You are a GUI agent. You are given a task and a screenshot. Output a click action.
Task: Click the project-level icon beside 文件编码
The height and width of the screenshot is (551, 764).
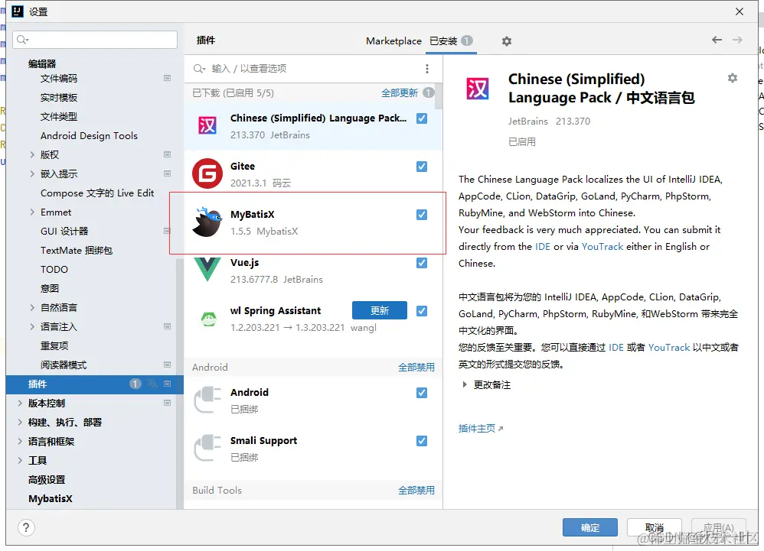pos(167,78)
